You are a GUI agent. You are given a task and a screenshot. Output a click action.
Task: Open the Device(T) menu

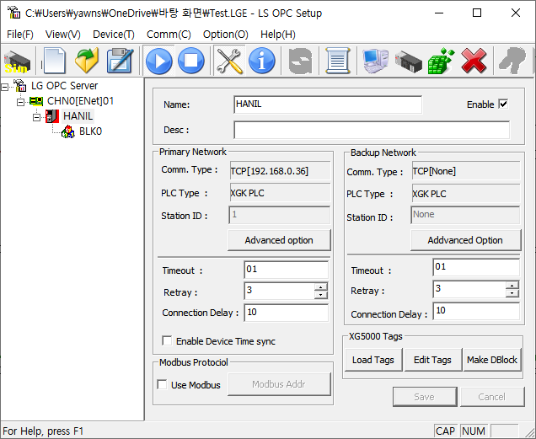(x=114, y=35)
